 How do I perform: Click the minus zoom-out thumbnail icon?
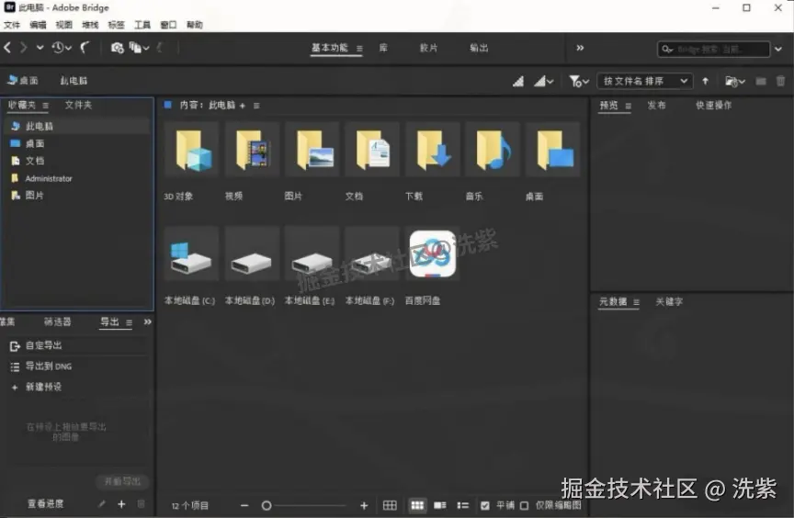pos(244,505)
